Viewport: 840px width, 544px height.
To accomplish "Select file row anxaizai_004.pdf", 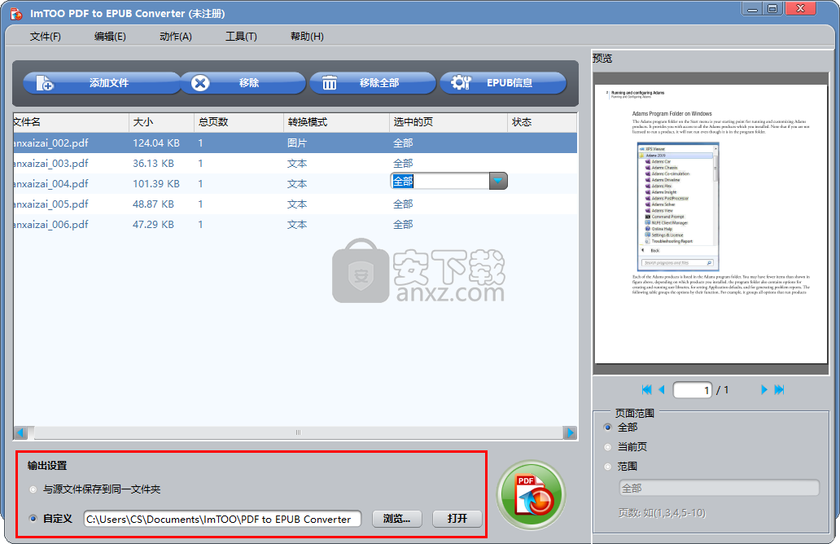I will click(x=295, y=184).
